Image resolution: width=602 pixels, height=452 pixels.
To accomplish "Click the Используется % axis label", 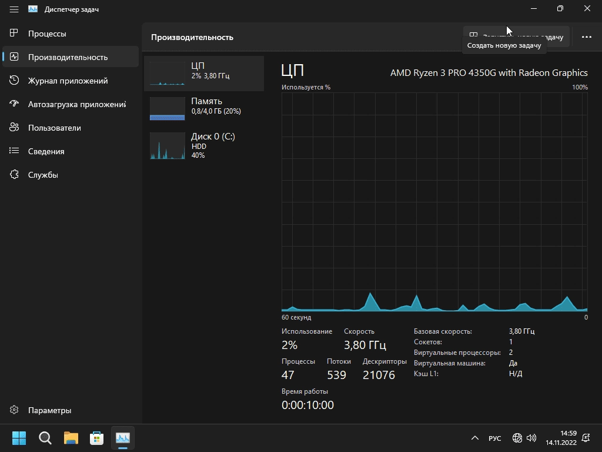I will click(x=306, y=87).
